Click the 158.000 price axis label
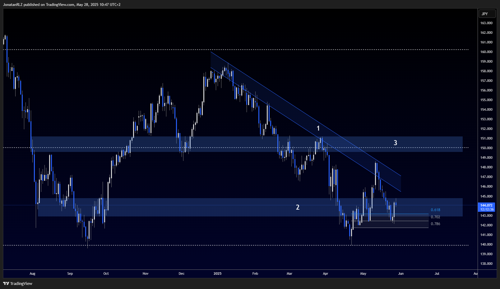The image size is (500, 289). pyautogui.click(x=486, y=71)
